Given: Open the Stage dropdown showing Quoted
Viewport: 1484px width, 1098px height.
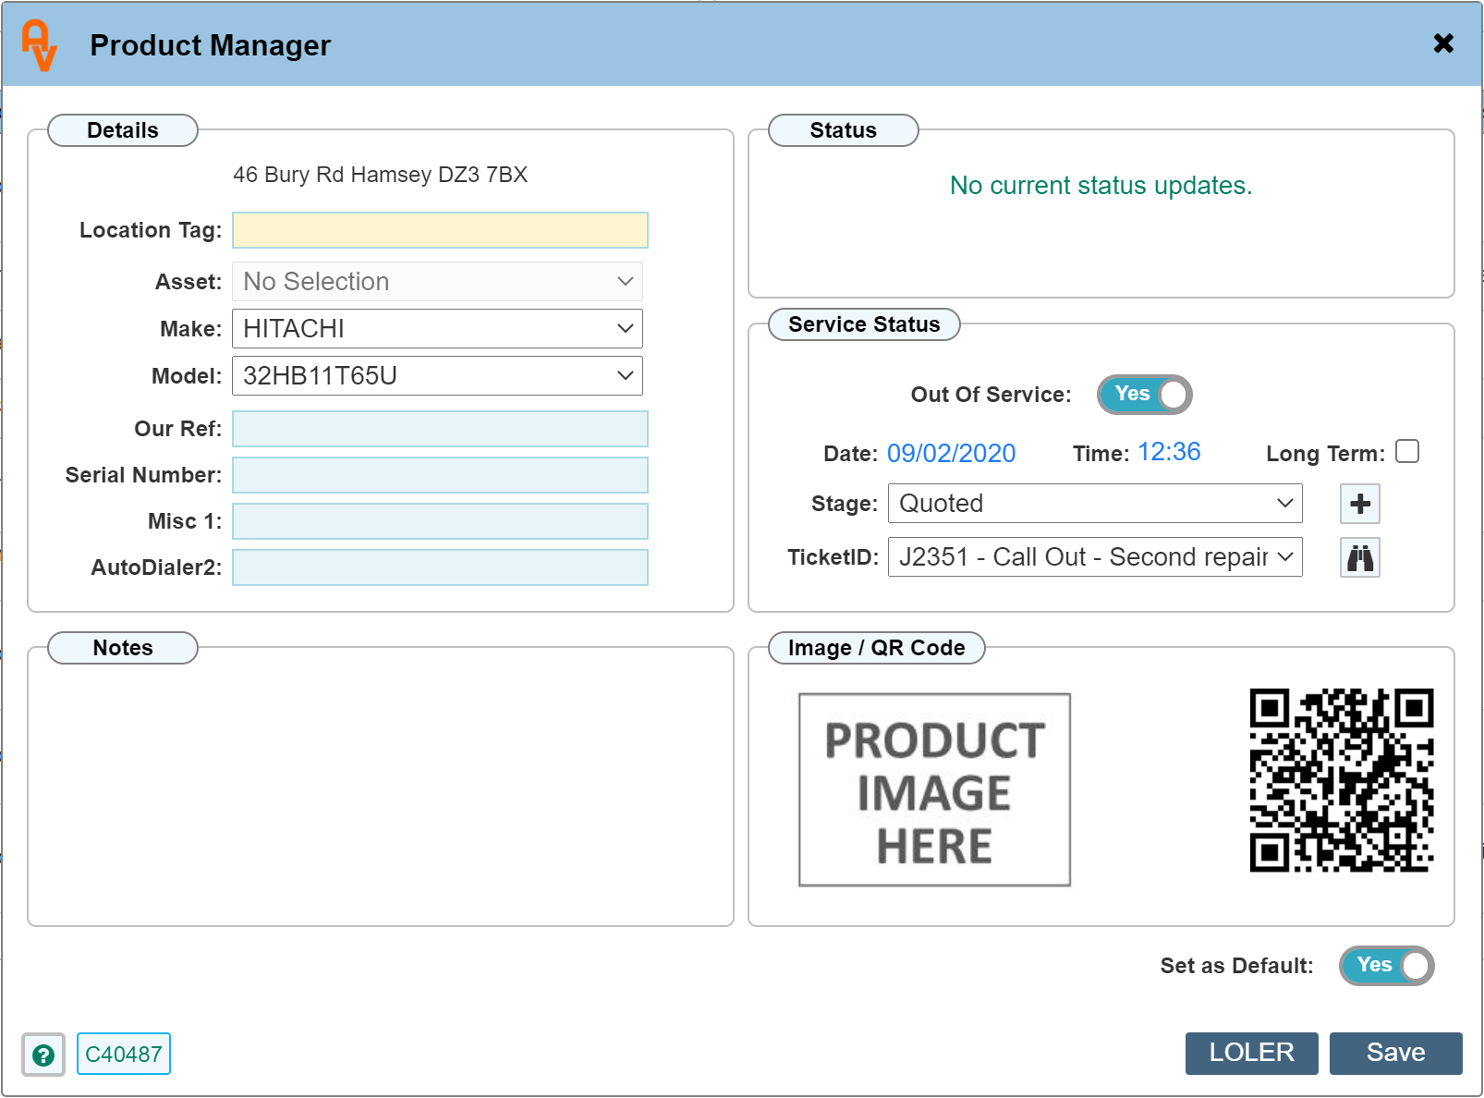Looking at the screenshot, I should pyautogui.click(x=1095, y=504).
